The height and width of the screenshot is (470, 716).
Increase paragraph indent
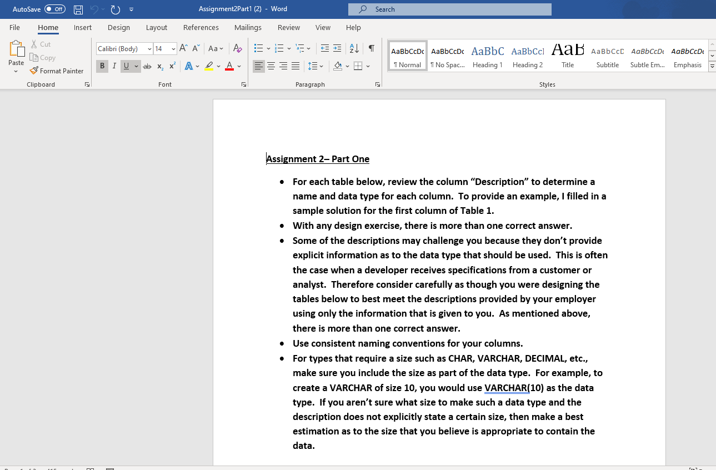click(337, 49)
